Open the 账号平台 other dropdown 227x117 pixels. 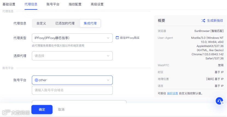72,80
